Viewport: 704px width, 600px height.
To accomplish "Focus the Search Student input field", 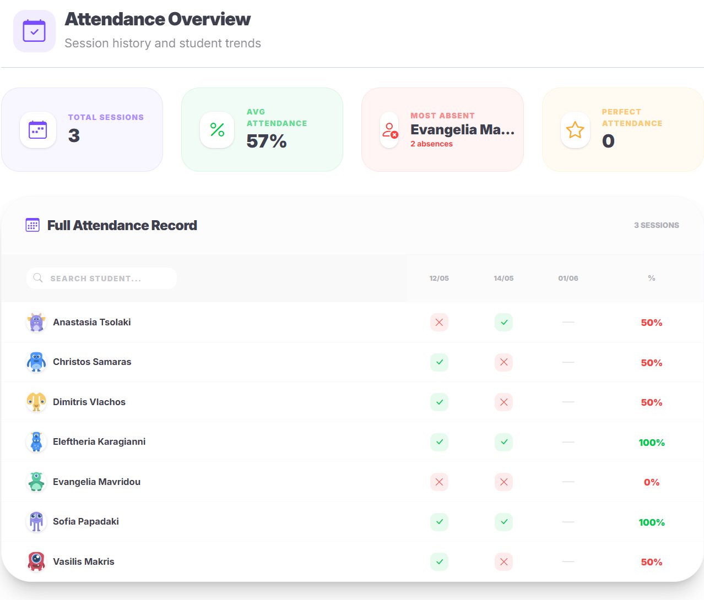I will tap(101, 278).
